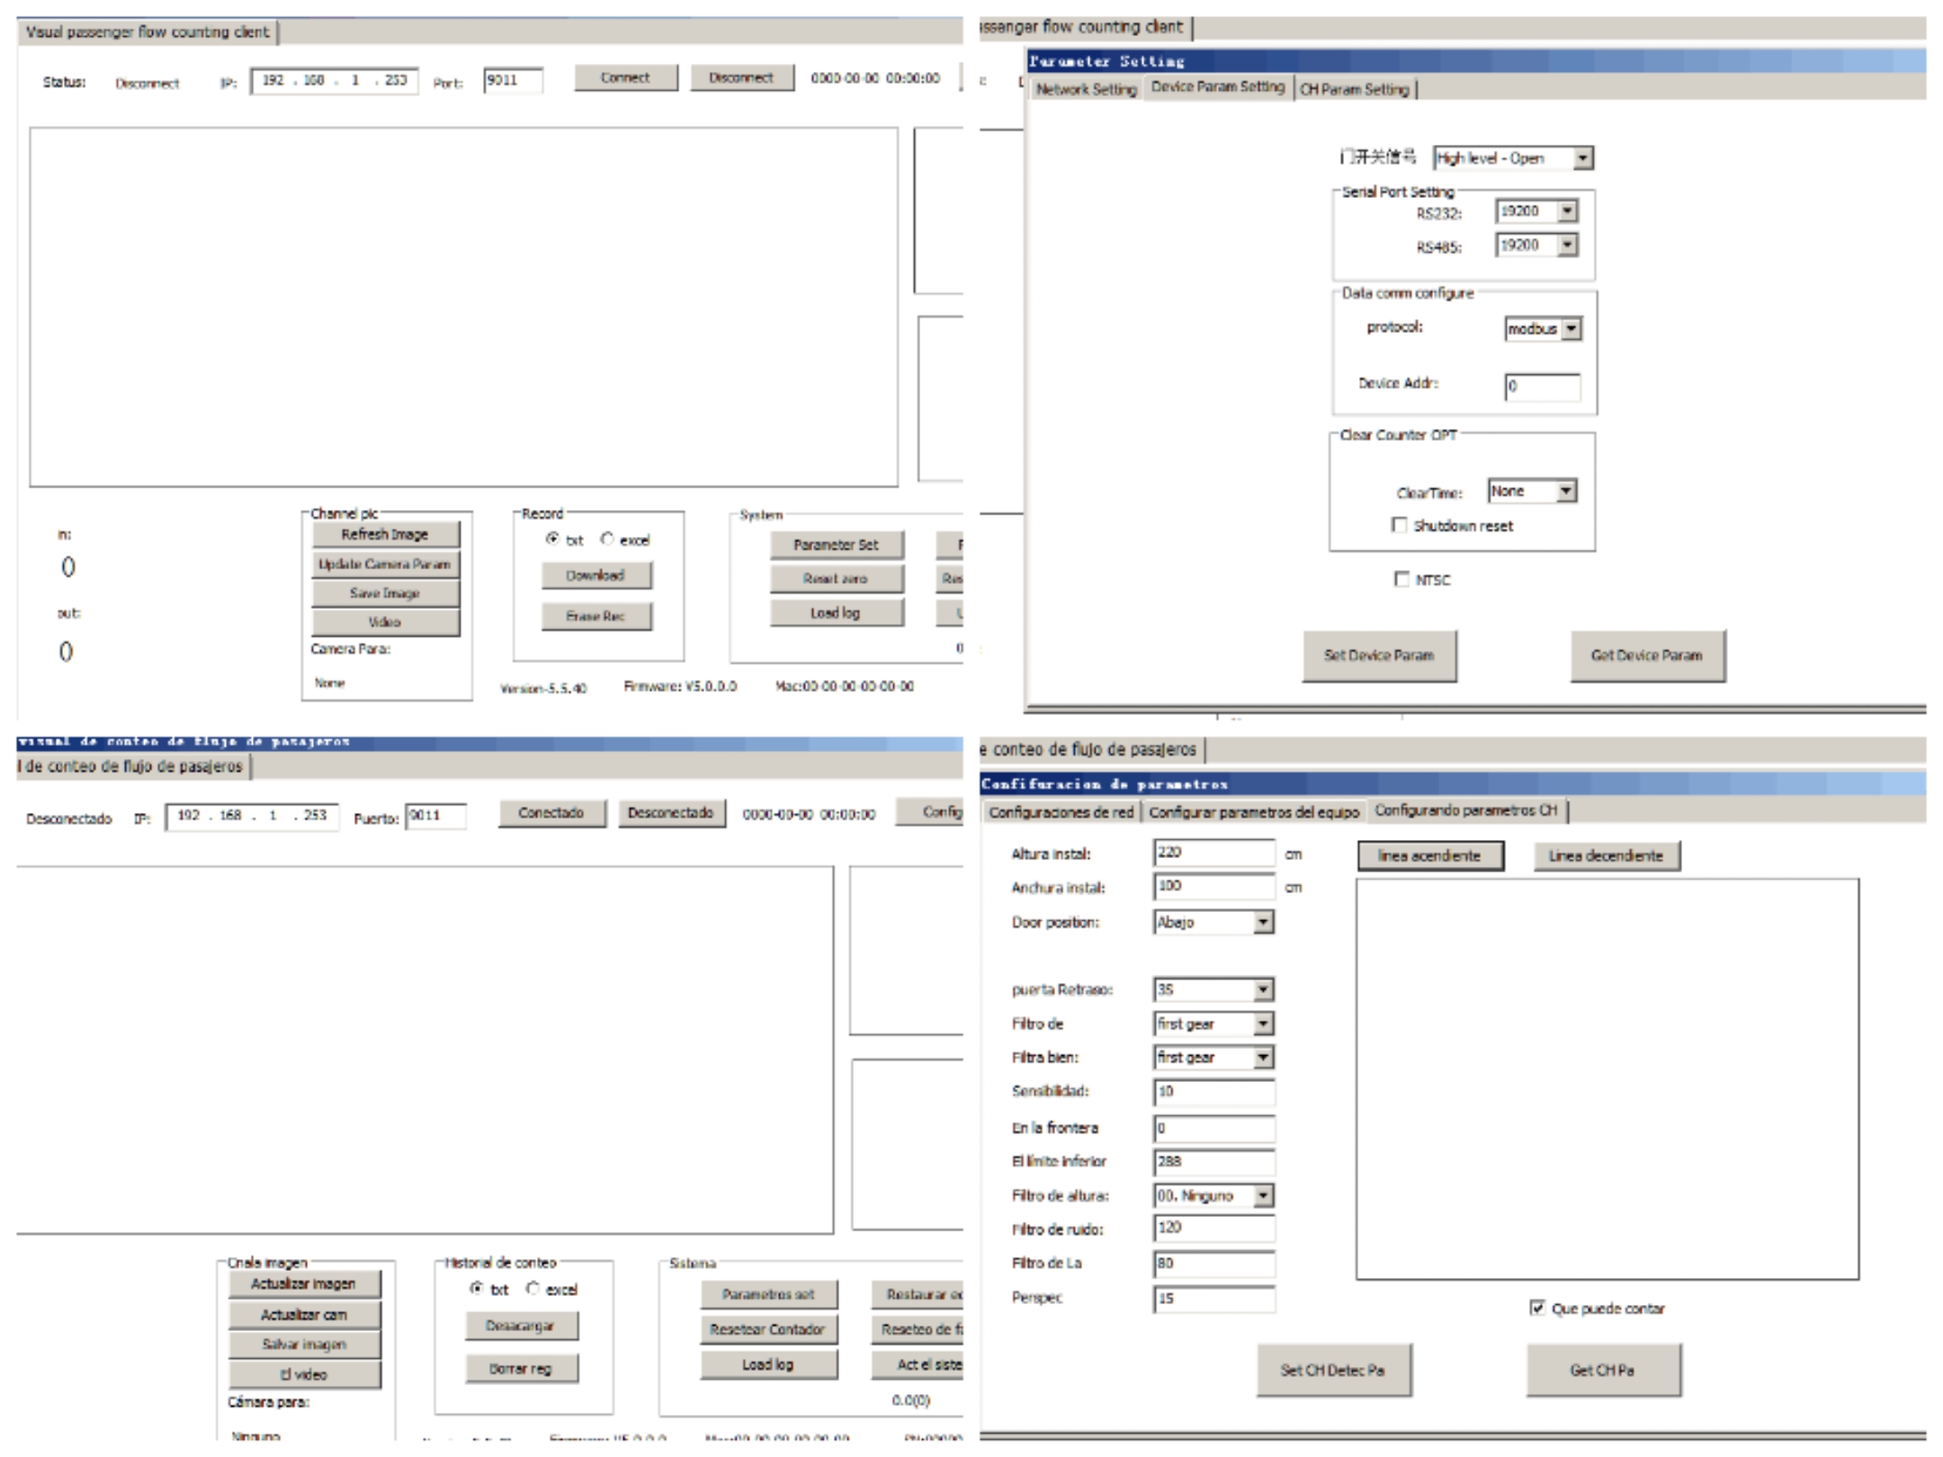Toggle Que puede contar checkbox
This screenshot has height=1457, width=1943.
click(x=1537, y=1309)
